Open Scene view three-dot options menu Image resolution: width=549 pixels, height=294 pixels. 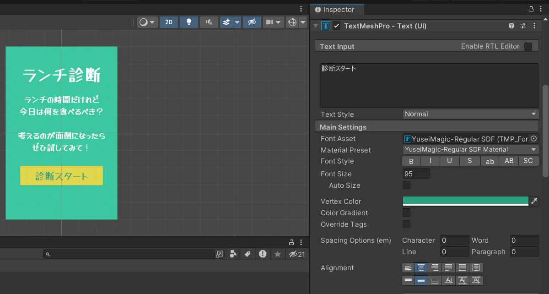pos(301,9)
